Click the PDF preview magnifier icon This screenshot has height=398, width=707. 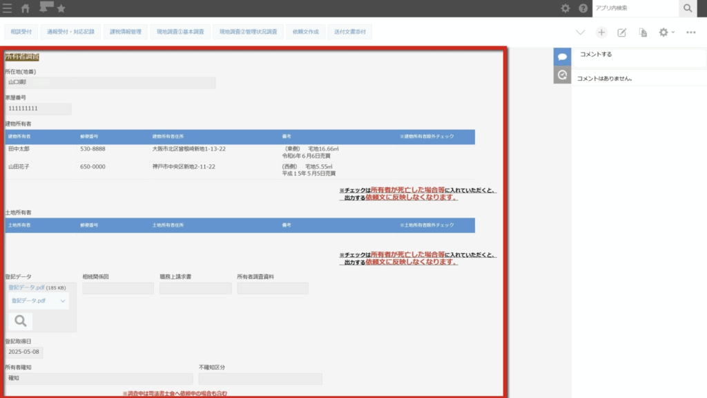20,321
